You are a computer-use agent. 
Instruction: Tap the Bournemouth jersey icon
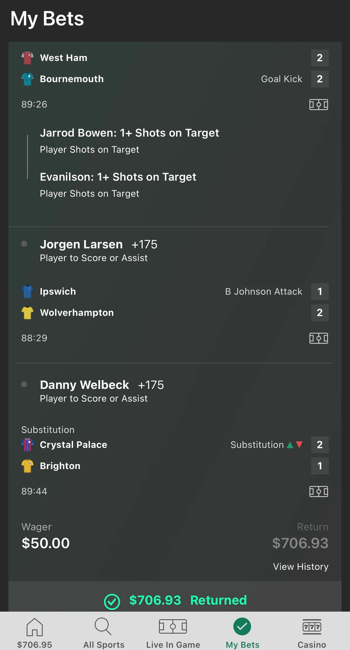pos(28,79)
